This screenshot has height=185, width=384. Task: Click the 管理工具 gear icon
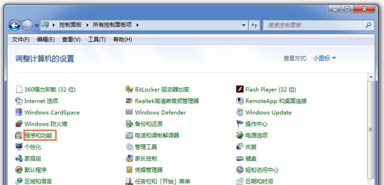point(129,147)
